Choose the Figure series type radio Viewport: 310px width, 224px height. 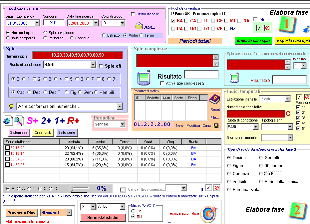point(229,166)
